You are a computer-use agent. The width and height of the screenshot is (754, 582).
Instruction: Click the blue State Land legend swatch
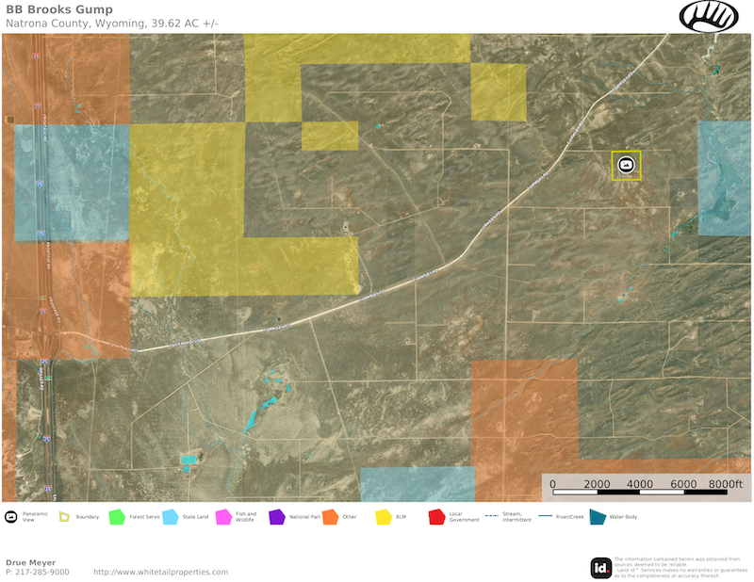pyautogui.click(x=171, y=517)
